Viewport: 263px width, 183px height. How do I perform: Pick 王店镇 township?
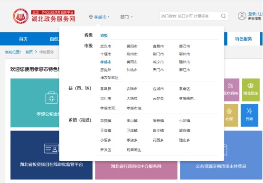pyautogui.click(x=106, y=130)
